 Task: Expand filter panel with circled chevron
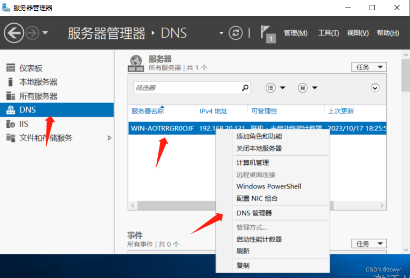(x=375, y=88)
